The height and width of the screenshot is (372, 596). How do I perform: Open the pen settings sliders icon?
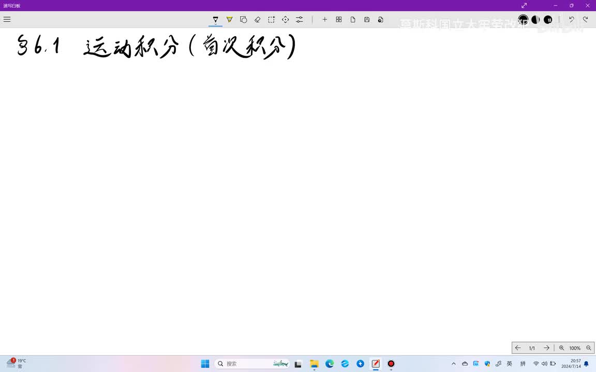click(x=300, y=19)
